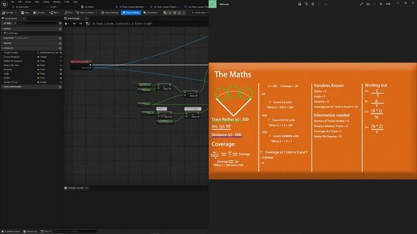Click the Unreal Engine logo icon

[5, 4]
